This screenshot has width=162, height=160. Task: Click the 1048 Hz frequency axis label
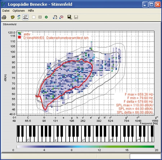pyautogui.click(x=138, y=121)
